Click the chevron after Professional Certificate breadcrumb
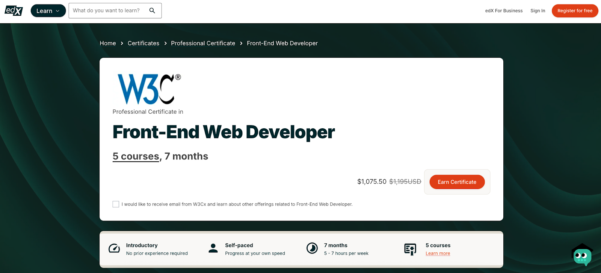This screenshot has width=601, height=273. click(241, 43)
